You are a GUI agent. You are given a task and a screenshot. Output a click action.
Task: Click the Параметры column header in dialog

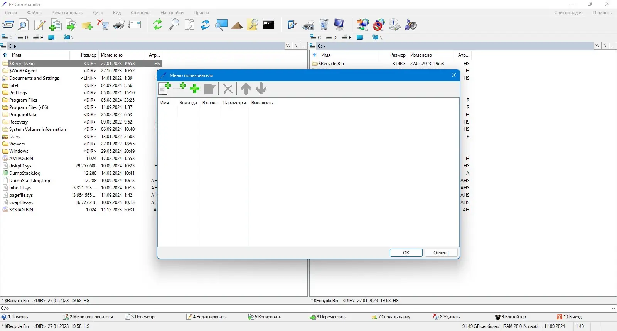[234, 103]
